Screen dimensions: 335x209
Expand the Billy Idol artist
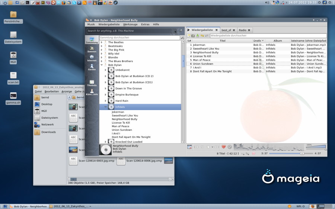102,54
